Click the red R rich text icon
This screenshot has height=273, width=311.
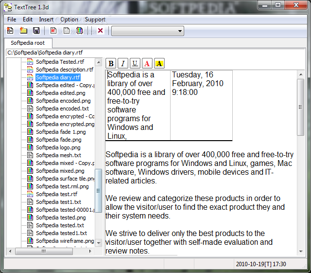tap(53, 31)
